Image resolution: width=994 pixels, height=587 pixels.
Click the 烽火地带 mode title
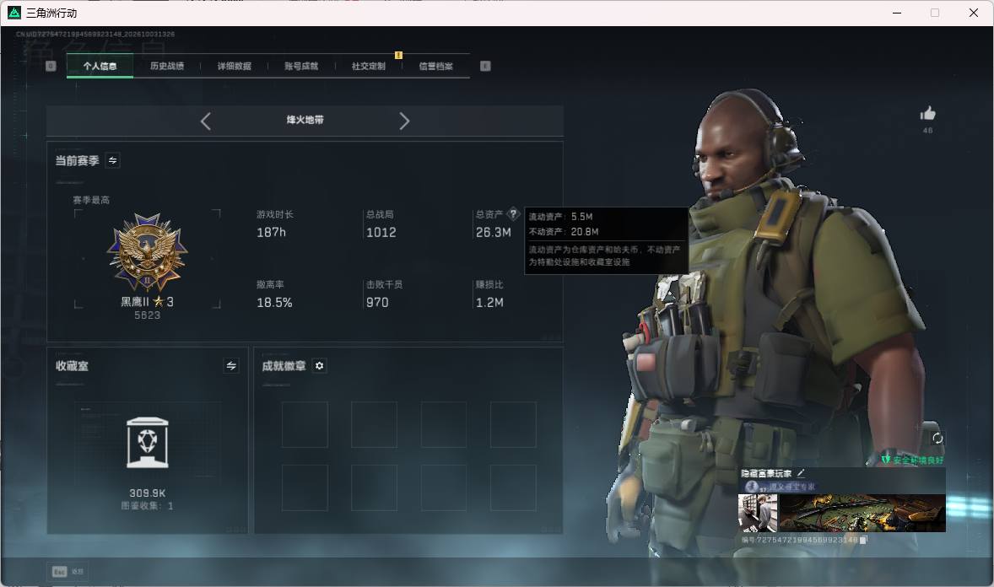coord(305,120)
